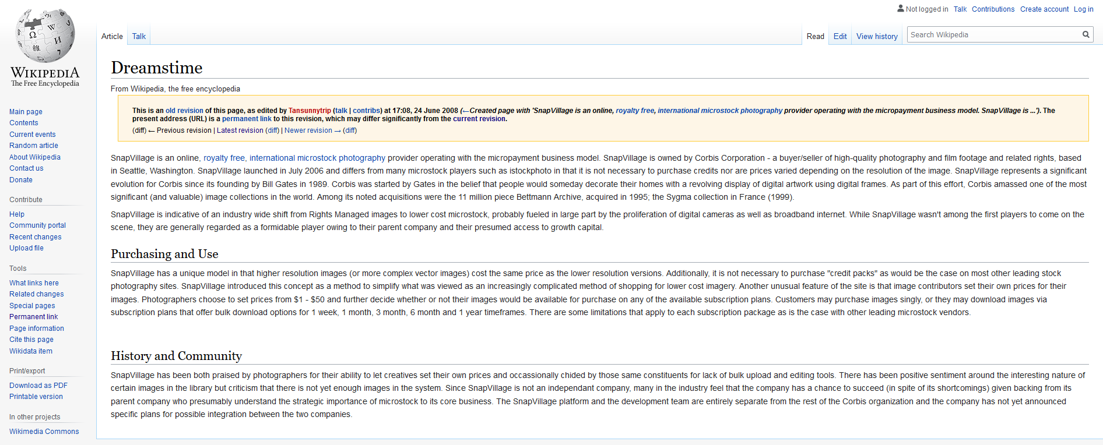
Task: Open Contributions in the top bar
Action: [x=993, y=9]
